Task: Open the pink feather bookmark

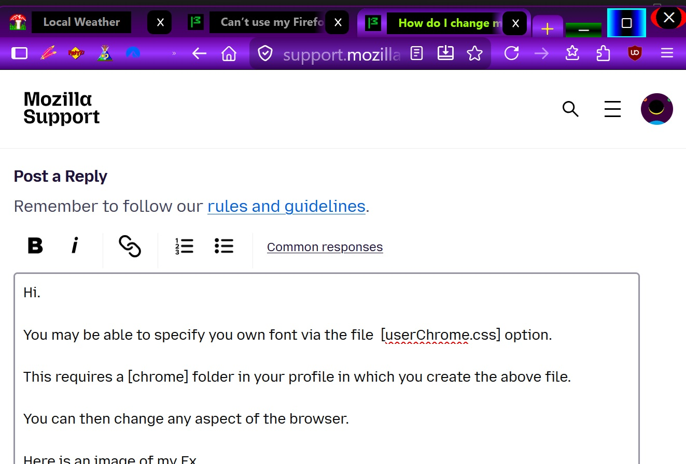Action: click(x=48, y=53)
